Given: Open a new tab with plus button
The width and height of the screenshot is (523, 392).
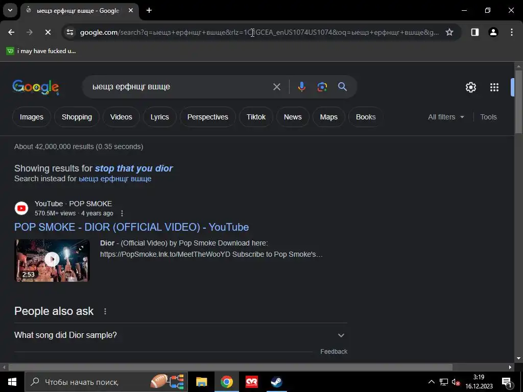Looking at the screenshot, I should [149, 10].
